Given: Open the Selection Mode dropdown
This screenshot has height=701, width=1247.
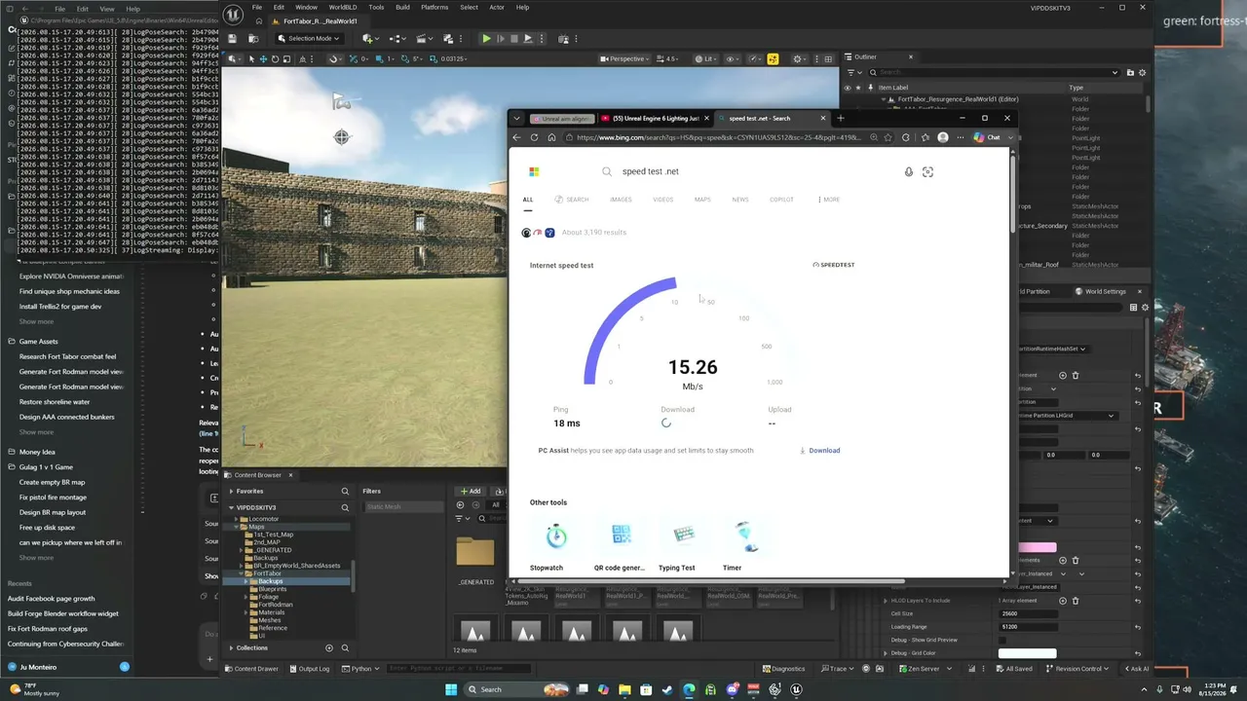Looking at the screenshot, I should [x=308, y=39].
